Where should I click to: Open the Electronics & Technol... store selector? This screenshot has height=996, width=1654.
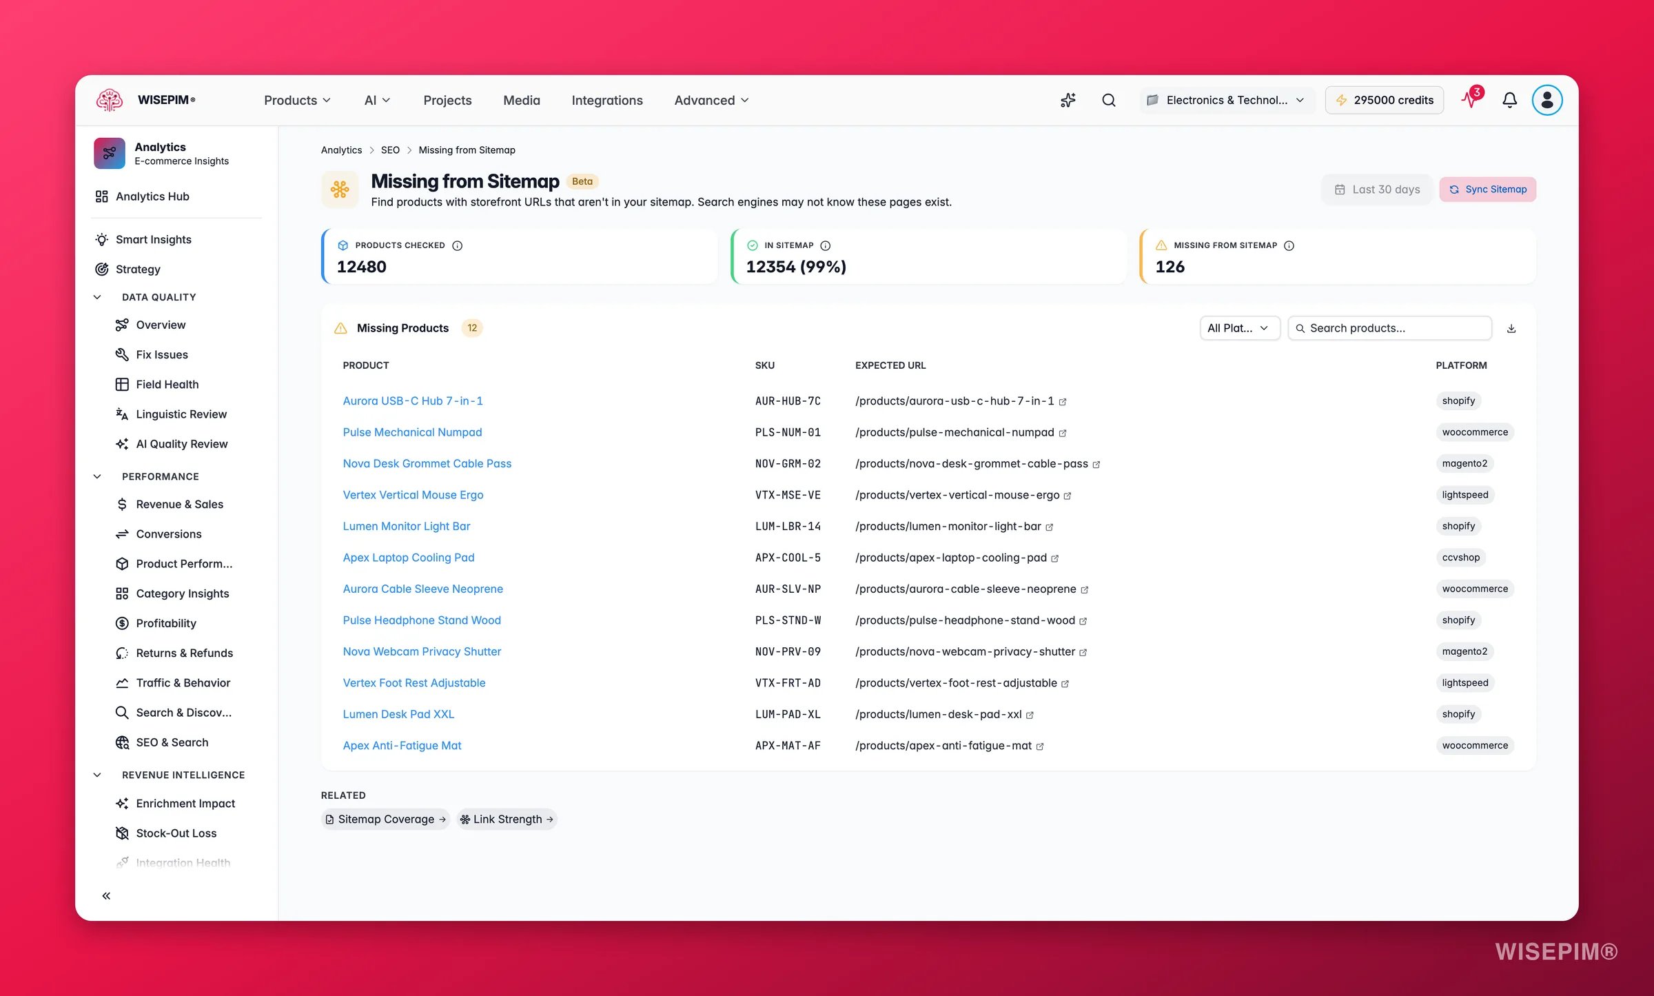pyautogui.click(x=1227, y=100)
